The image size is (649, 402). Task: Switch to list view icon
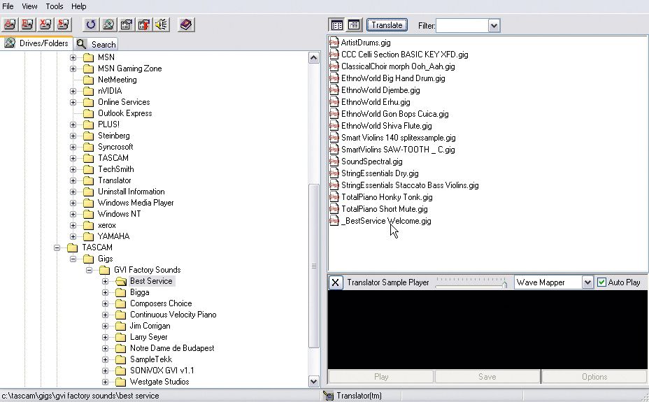tap(337, 25)
